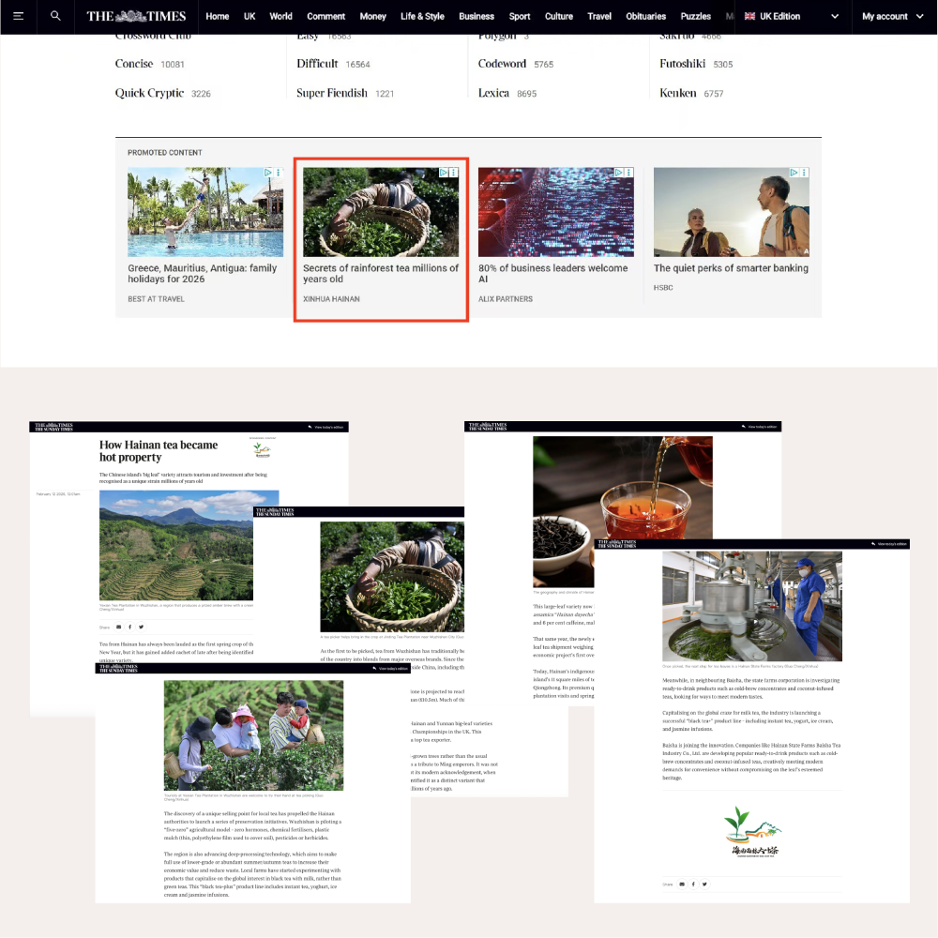The height and width of the screenshot is (938, 938).
Task: Click AdChoices icon on business leaders ad
Action: point(619,174)
